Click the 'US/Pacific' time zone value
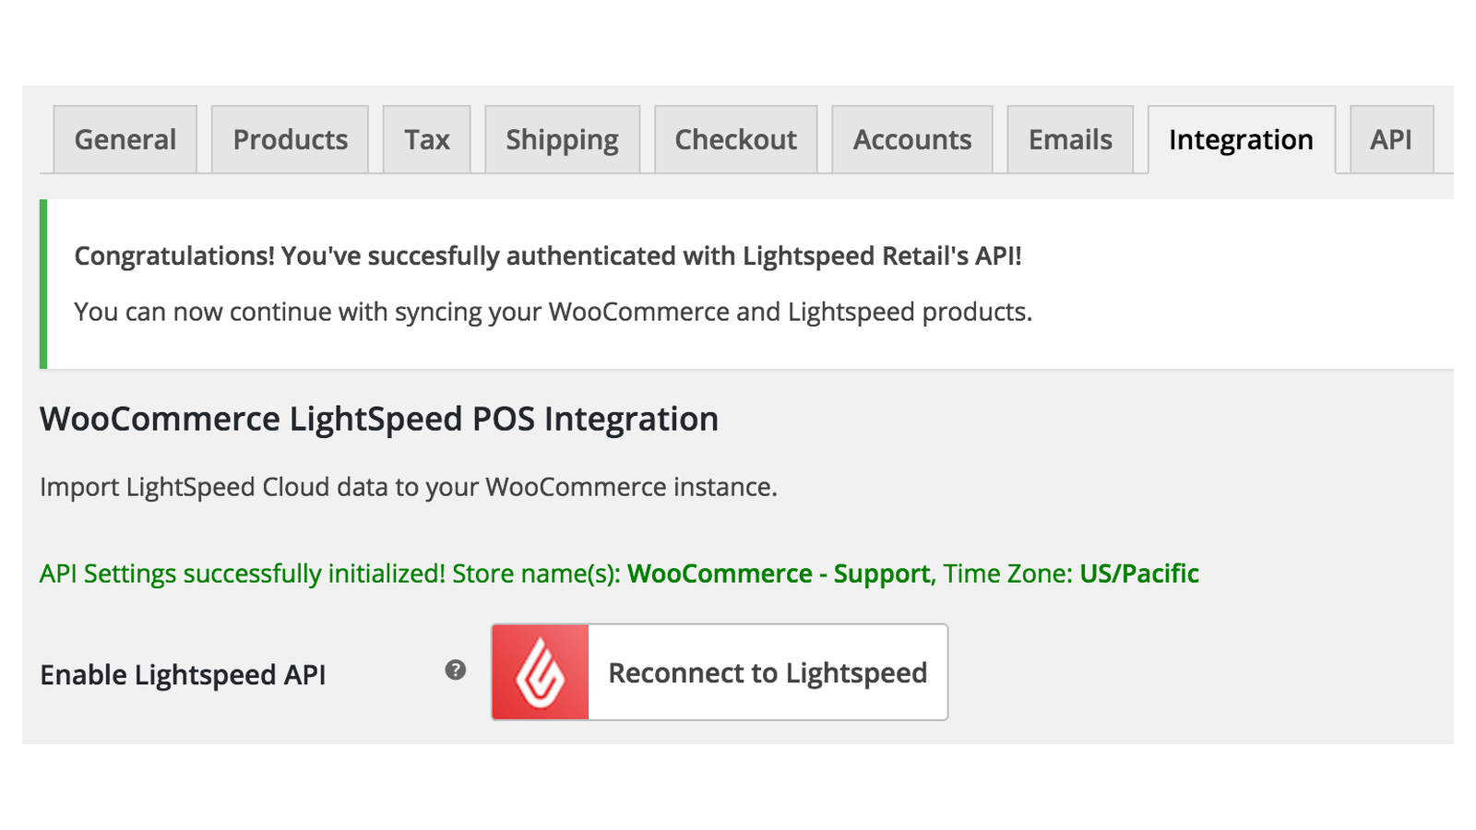 [x=1139, y=574]
